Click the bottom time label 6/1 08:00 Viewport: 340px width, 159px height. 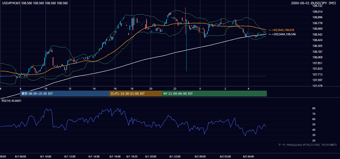click(21, 156)
